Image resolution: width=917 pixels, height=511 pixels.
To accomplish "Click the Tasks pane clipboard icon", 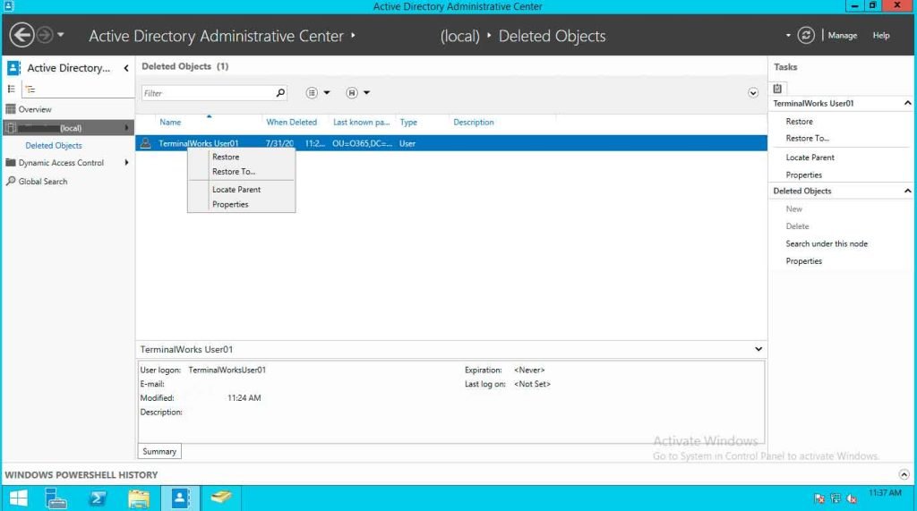I will click(778, 88).
